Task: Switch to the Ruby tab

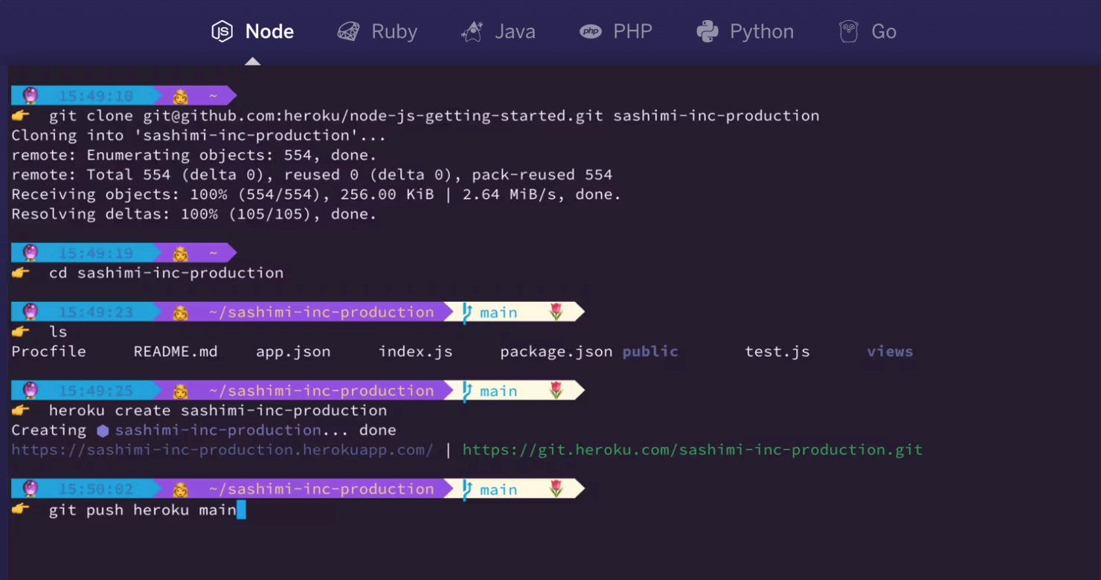Action: [376, 31]
